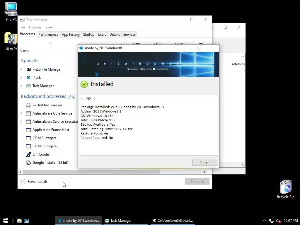
Task: Click the first quick launch taskbar icon
Action: (20, 221)
